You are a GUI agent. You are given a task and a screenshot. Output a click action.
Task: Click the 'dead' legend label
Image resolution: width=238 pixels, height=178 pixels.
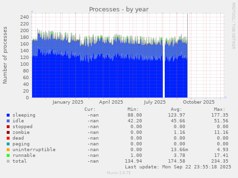[18, 138]
